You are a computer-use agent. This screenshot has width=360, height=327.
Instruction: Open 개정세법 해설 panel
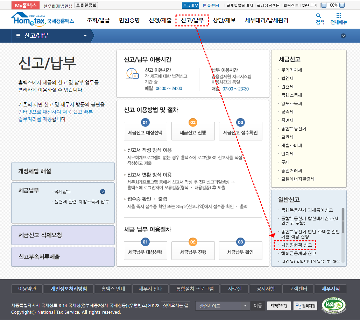click(63, 171)
